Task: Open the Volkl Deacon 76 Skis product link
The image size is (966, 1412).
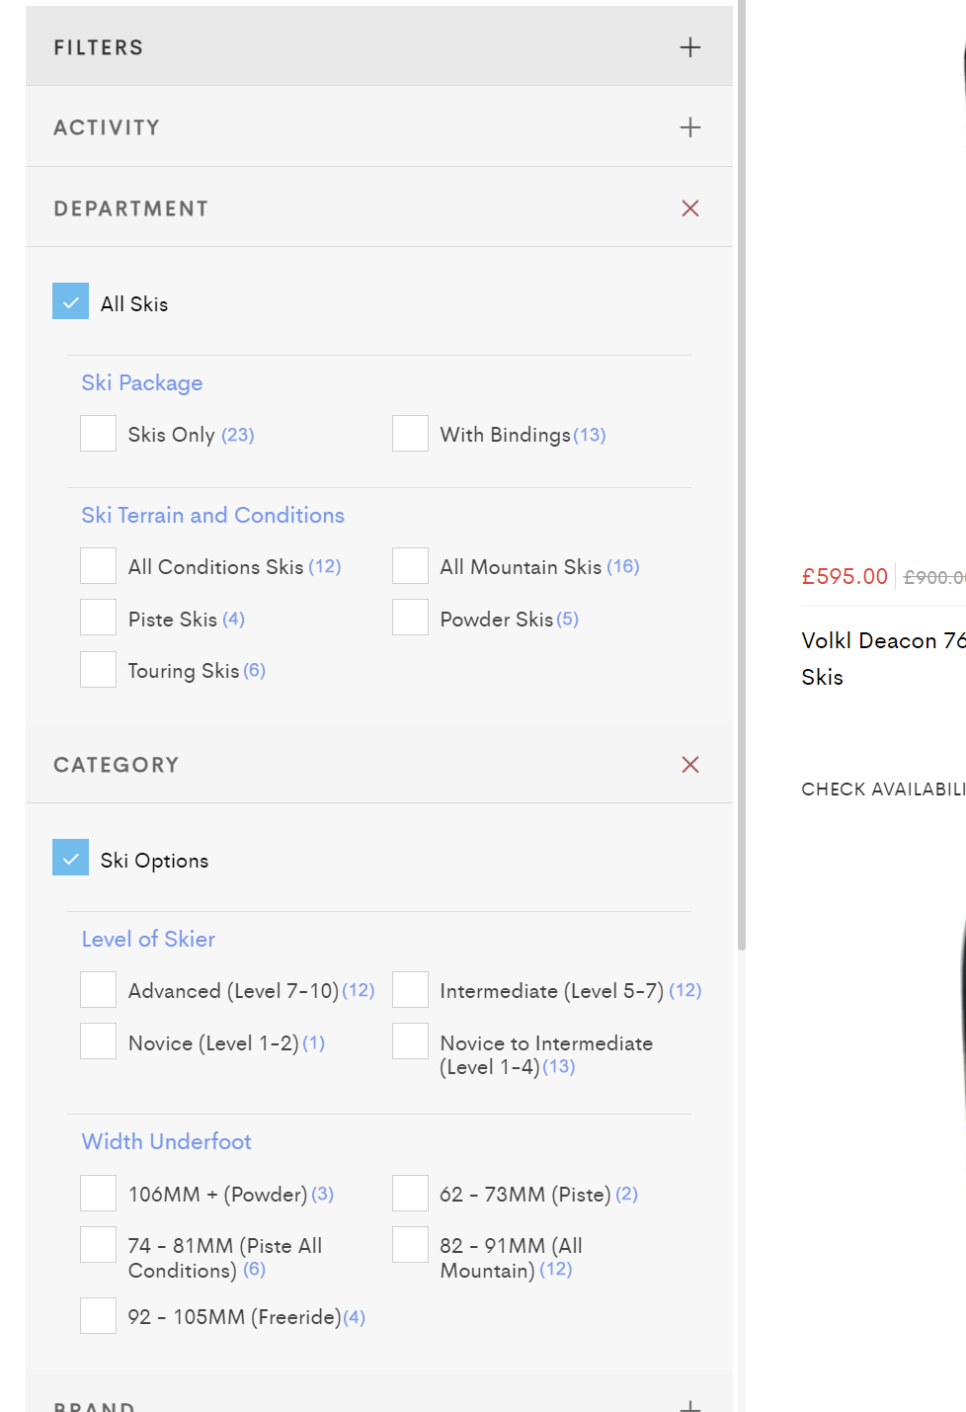Action: (x=879, y=658)
